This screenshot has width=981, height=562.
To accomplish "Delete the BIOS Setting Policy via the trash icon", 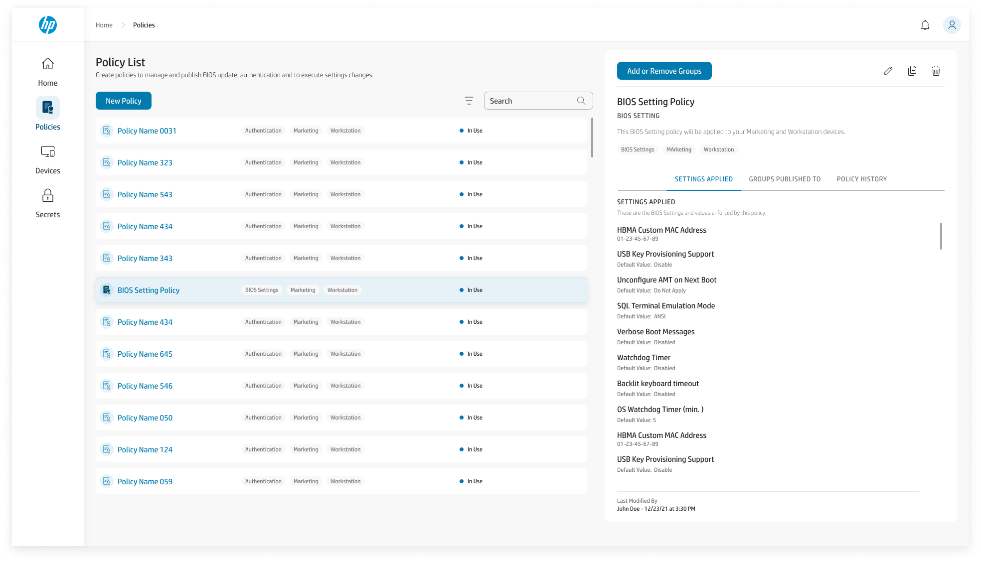I will click(936, 71).
